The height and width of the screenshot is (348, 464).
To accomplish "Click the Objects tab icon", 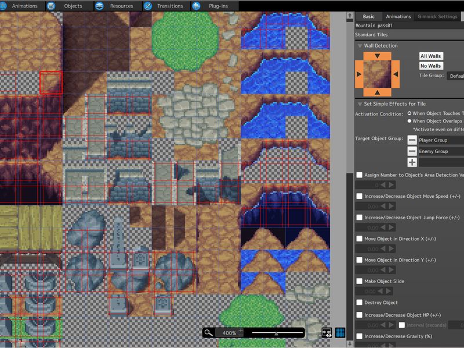I will (x=51, y=6).
